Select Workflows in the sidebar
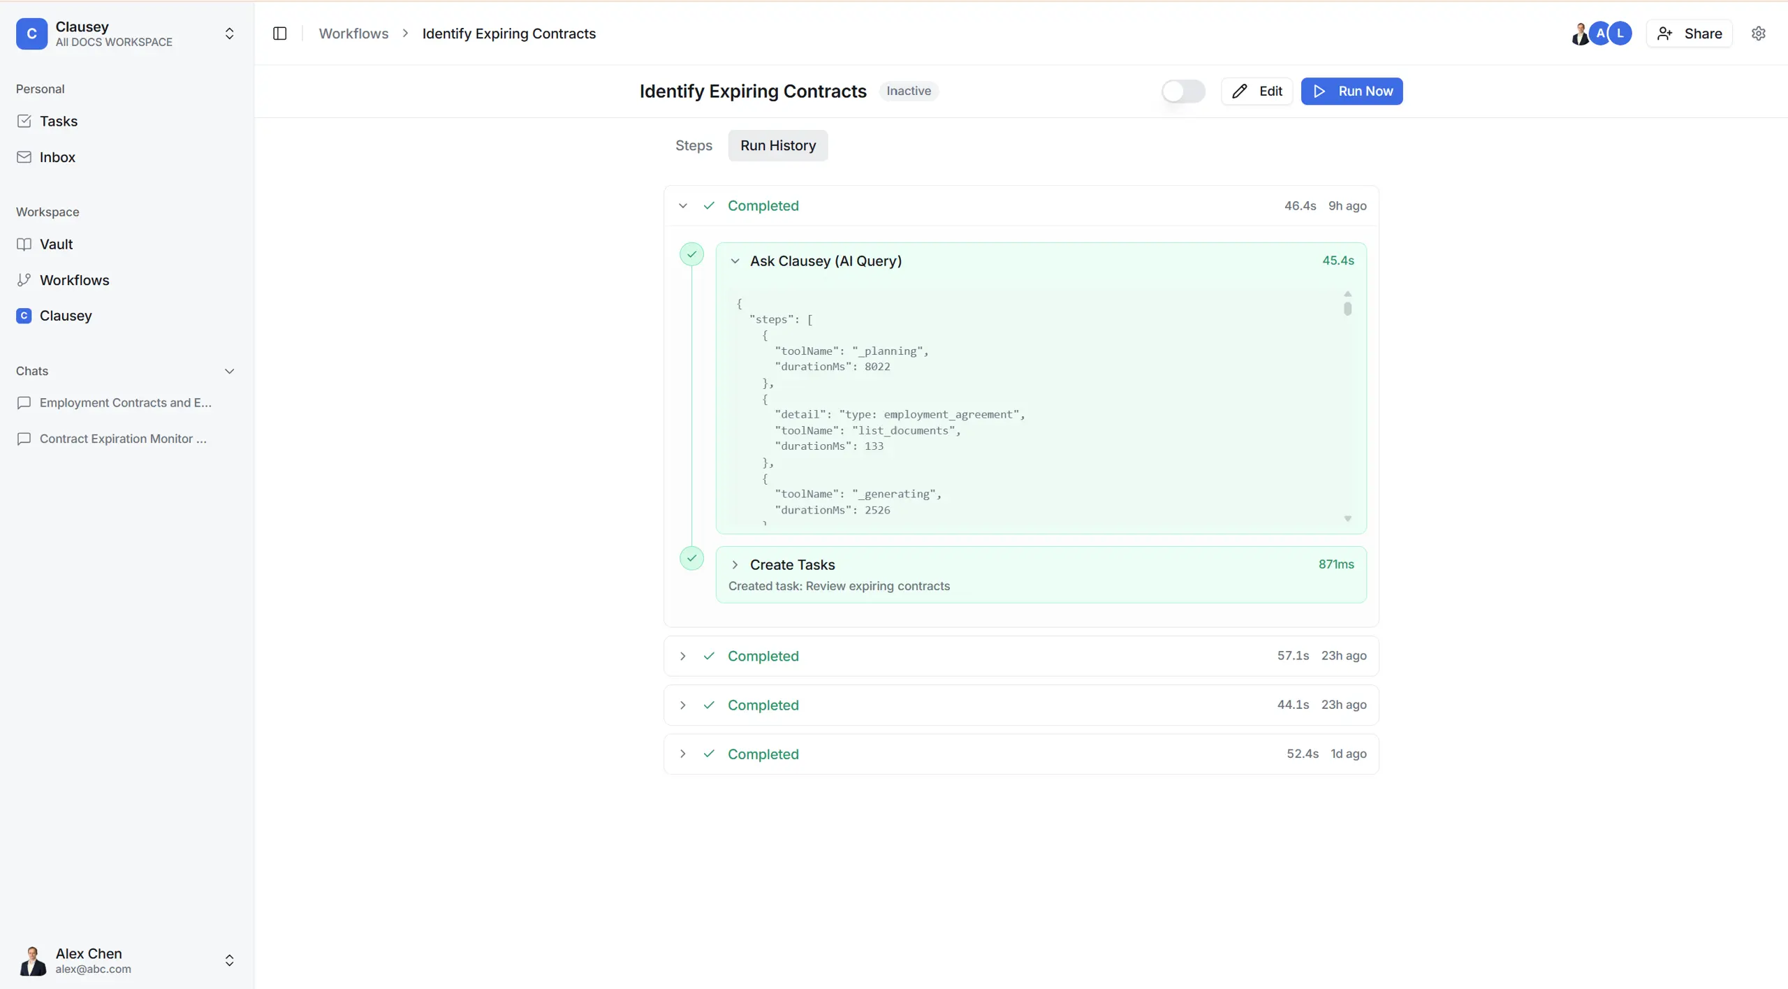The height and width of the screenshot is (989, 1788). [x=74, y=280]
